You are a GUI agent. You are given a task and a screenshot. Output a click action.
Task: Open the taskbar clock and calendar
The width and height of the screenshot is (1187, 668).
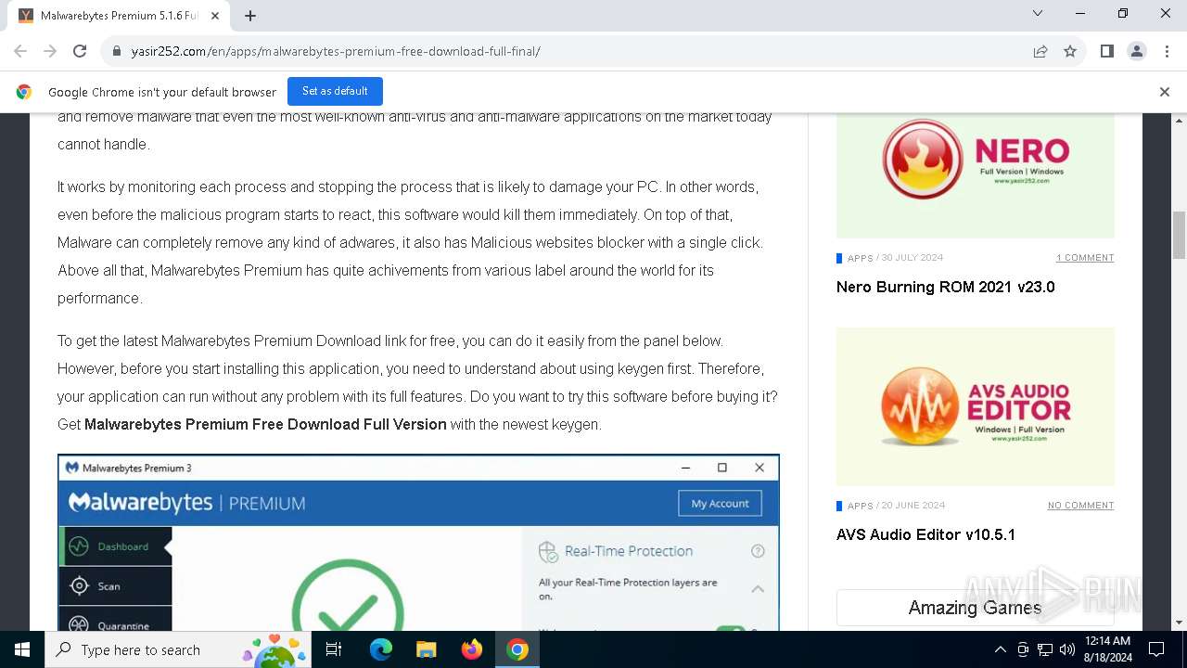[1107, 649]
